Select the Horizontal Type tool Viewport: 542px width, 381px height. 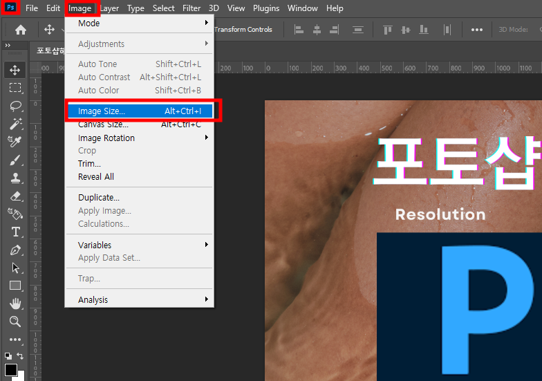point(15,232)
